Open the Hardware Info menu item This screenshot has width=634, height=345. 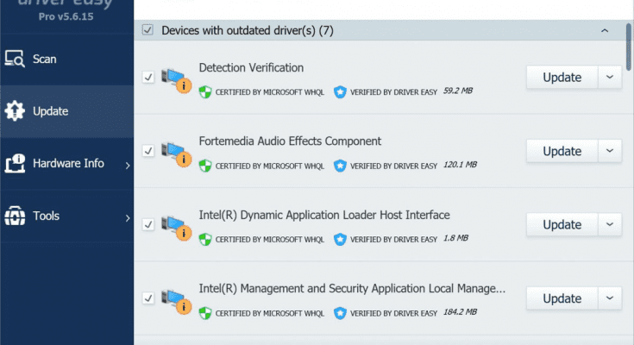pos(68,163)
